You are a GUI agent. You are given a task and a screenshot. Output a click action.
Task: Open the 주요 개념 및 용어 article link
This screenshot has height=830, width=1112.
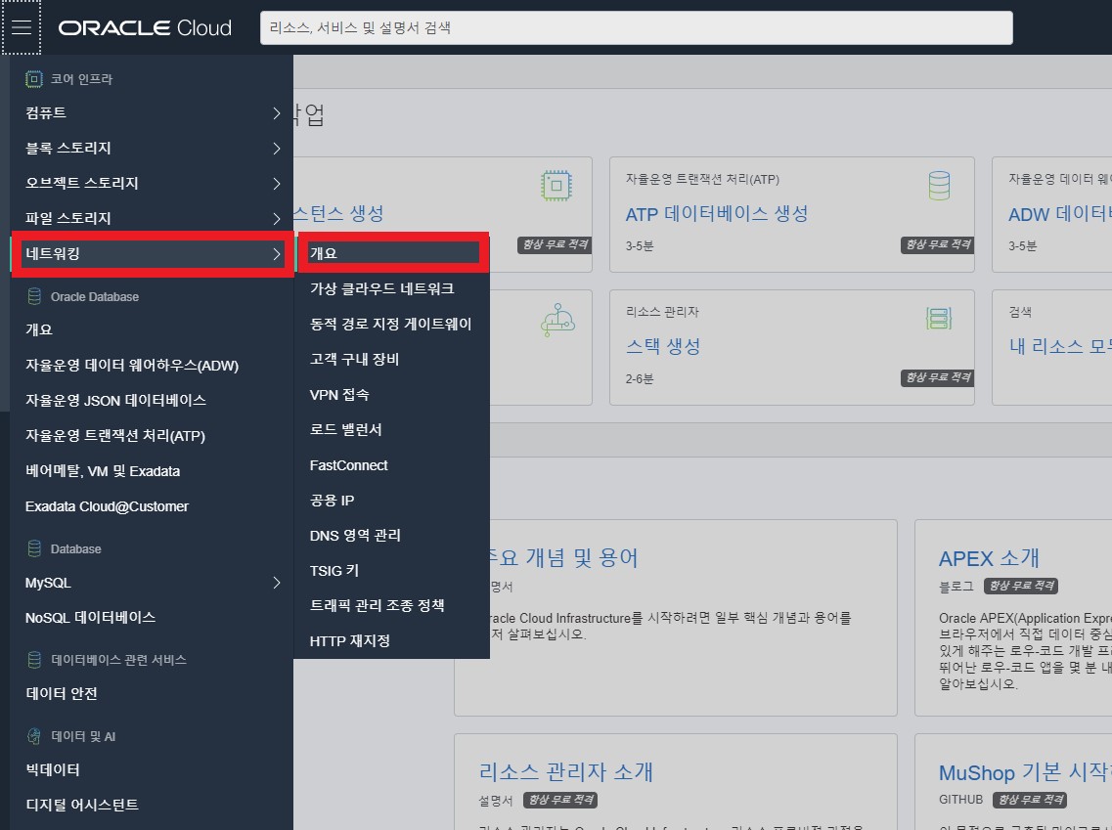[x=563, y=558]
